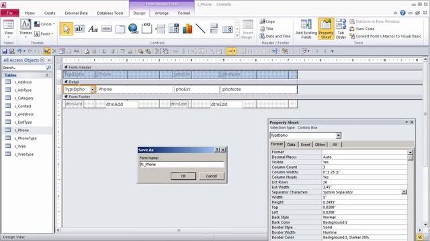The height and width of the screenshot is (241, 430).
Task: Open the Colors dropdown
Action: pos(44,24)
